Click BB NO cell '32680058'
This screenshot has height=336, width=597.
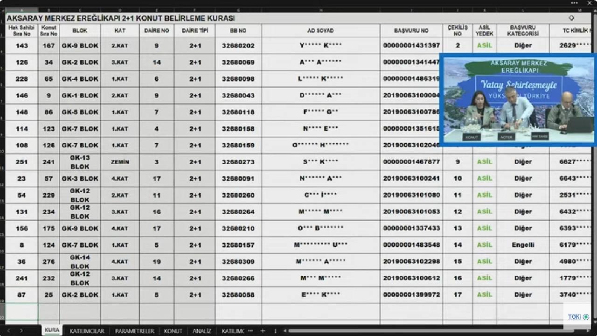pyautogui.click(x=238, y=295)
